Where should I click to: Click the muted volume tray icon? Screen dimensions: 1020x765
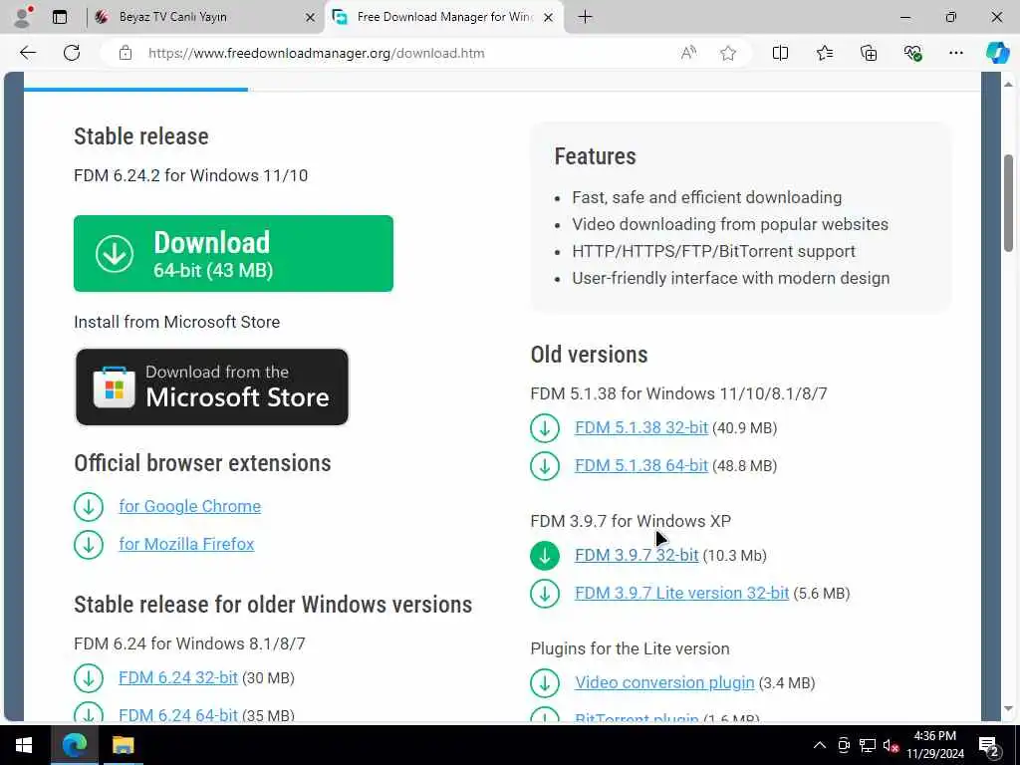[892, 745]
